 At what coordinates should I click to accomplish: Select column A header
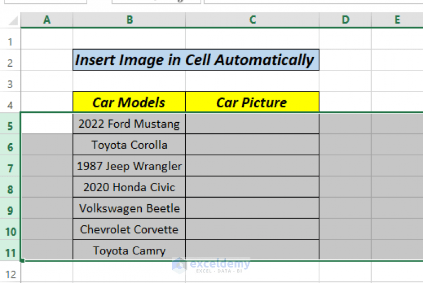click(x=47, y=20)
